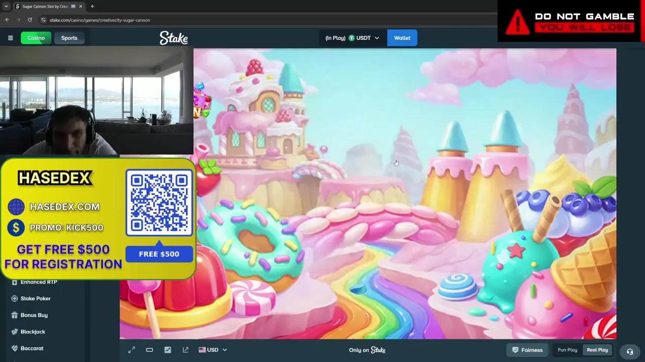The height and width of the screenshot is (362, 645).
Task: Open a new browser tab
Action: (x=92, y=7)
